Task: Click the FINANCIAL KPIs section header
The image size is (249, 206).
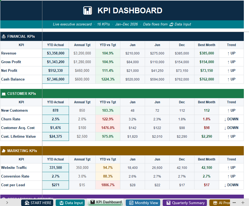Action: pyautogui.click(x=122, y=36)
